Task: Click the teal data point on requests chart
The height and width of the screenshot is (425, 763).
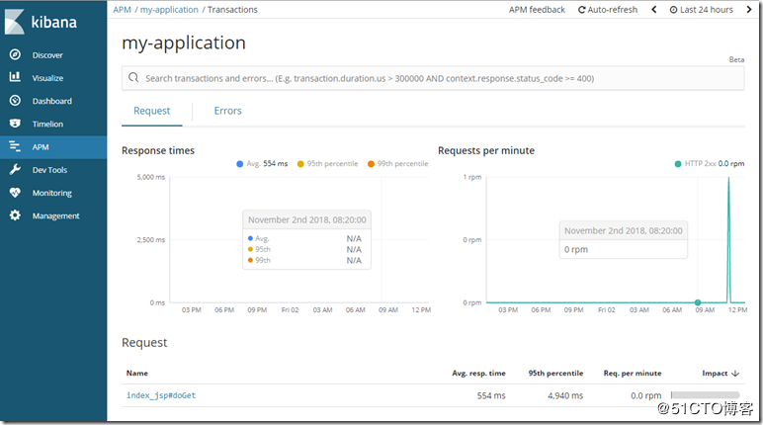Action: point(698,302)
